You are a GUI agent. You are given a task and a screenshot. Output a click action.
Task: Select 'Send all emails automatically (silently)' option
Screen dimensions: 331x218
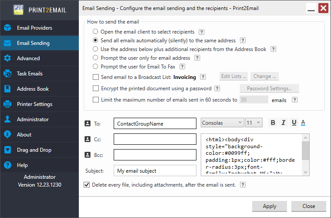[x=95, y=40]
